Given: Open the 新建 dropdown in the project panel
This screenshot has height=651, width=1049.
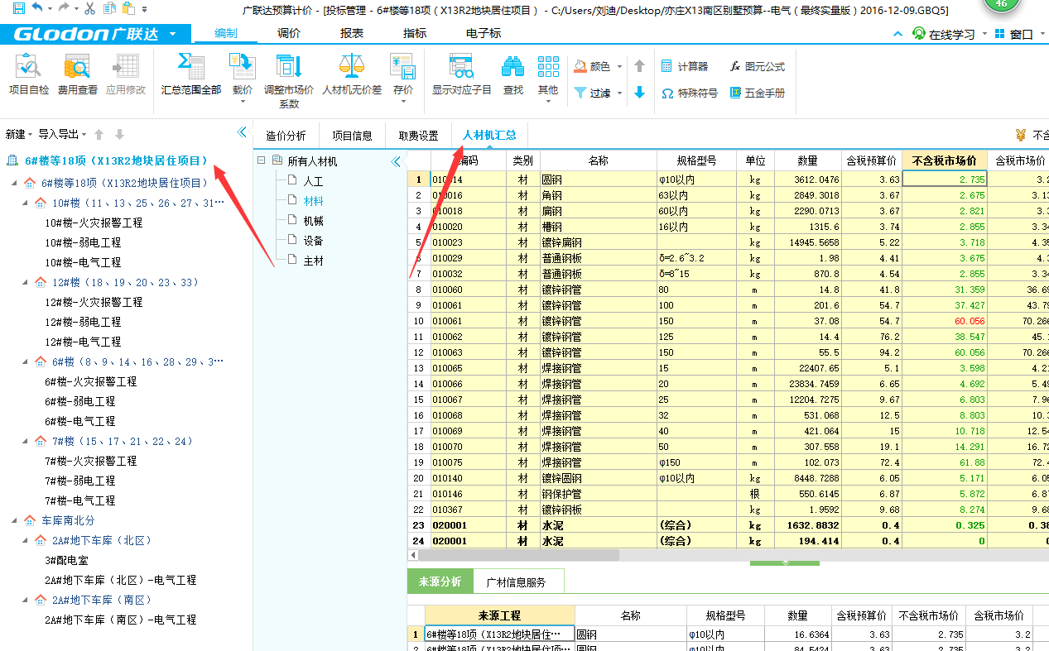Looking at the screenshot, I should (18, 134).
